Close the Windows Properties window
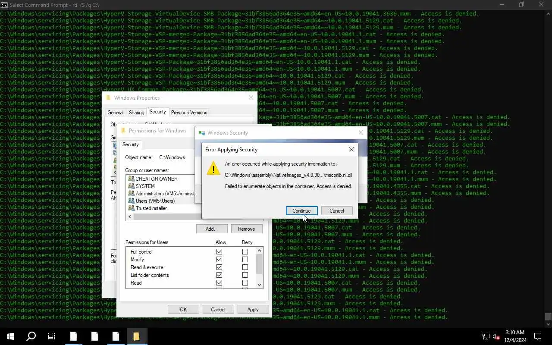Image resolution: width=552 pixels, height=345 pixels. pyautogui.click(x=251, y=98)
